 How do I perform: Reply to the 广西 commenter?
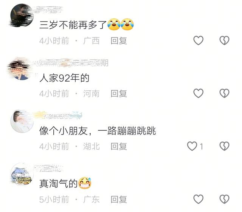[x=119, y=41]
